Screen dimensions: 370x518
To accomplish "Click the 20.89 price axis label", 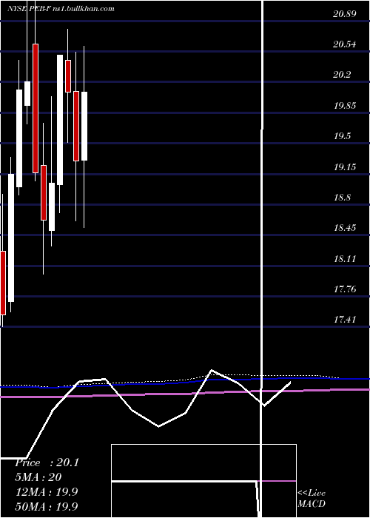I will [345, 14].
